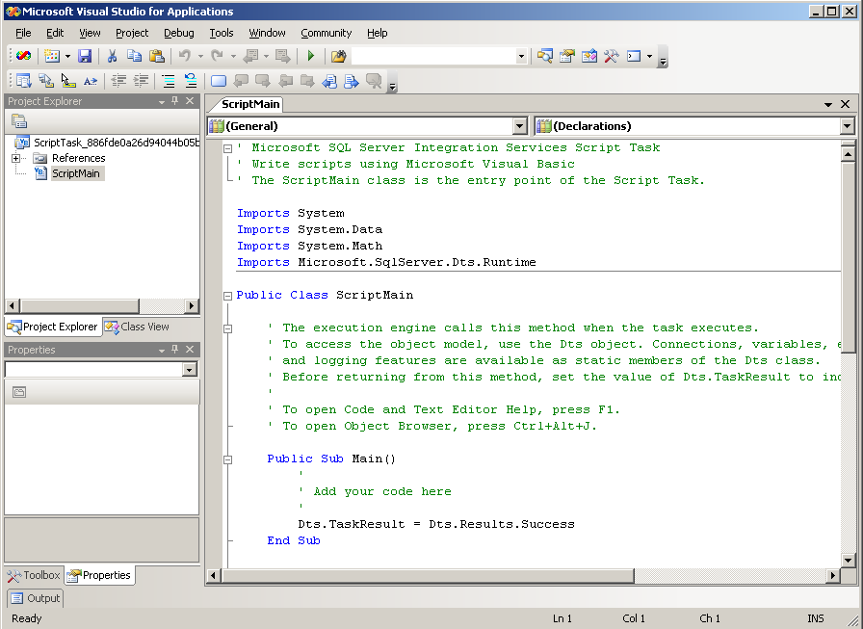Image resolution: width=863 pixels, height=629 pixels.
Task: Open the Output window tab
Action: [x=36, y=598]
